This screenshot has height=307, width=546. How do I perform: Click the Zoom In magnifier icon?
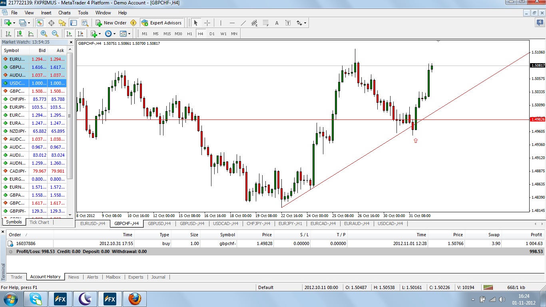coord(44,34)
